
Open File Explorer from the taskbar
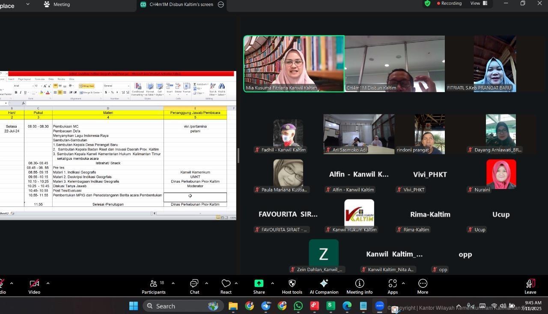coord(233,306)
